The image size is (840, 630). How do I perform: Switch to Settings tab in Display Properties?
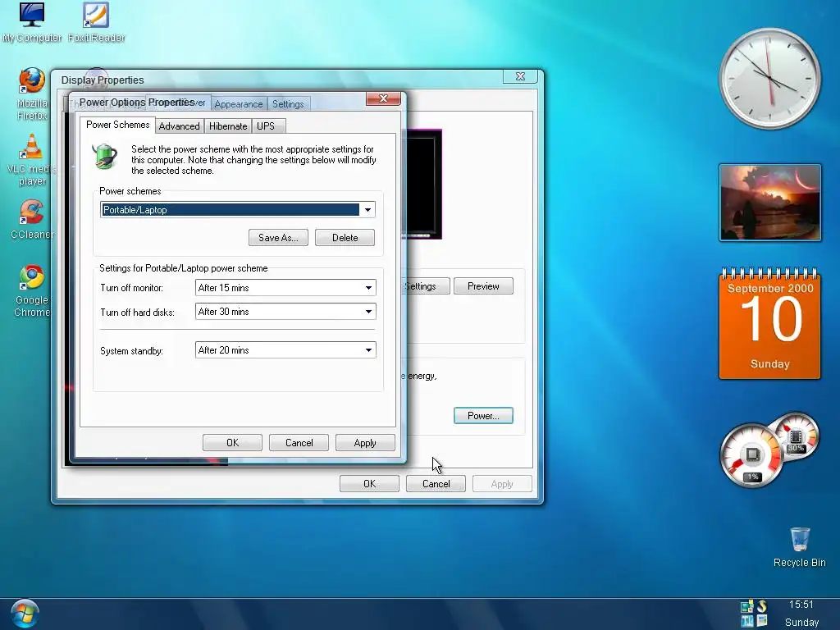(x=288, y=104)
